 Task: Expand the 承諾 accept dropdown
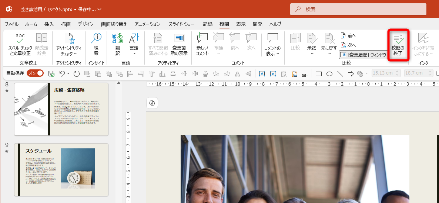312,54
